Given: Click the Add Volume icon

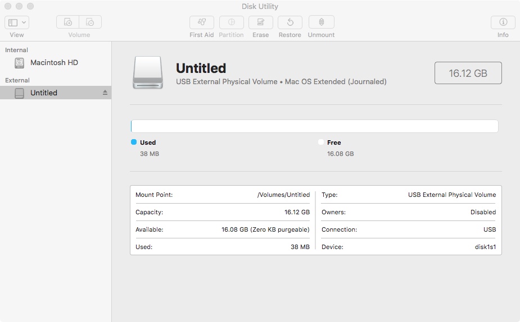Looking at the screenshot, I should (x=67, y=22).
